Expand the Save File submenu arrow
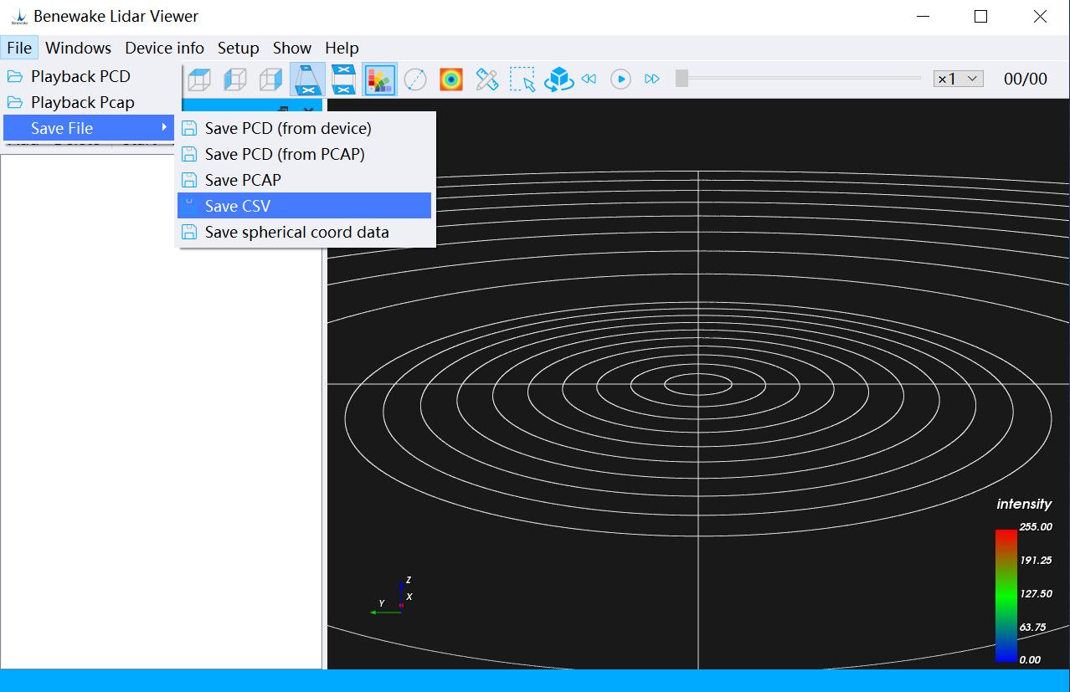Viewport: 1070px width, 692px height. pos(164,127)
